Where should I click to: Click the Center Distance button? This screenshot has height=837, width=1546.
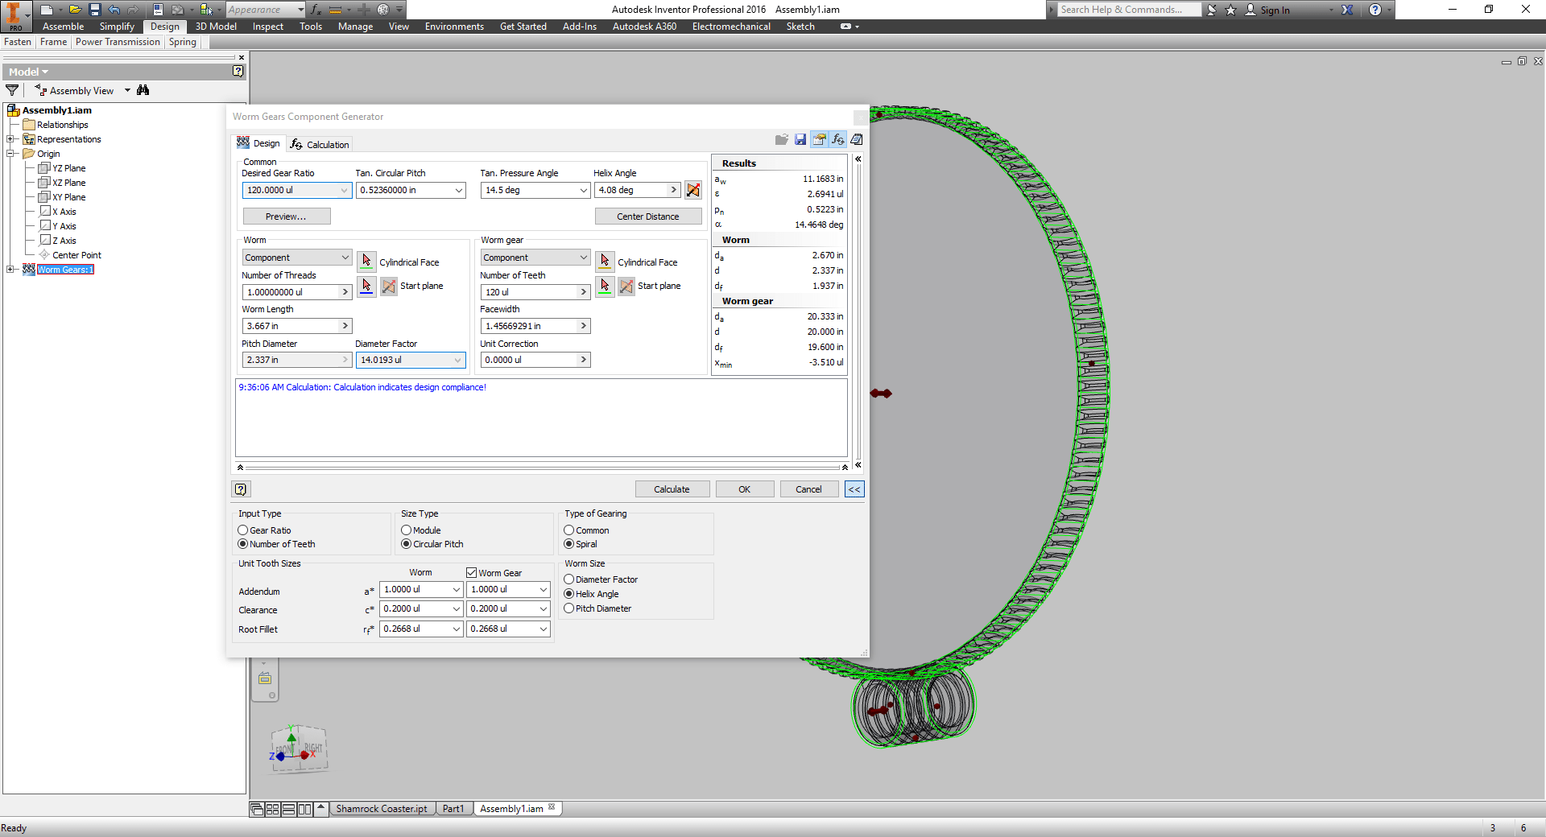tap(647, 216)
